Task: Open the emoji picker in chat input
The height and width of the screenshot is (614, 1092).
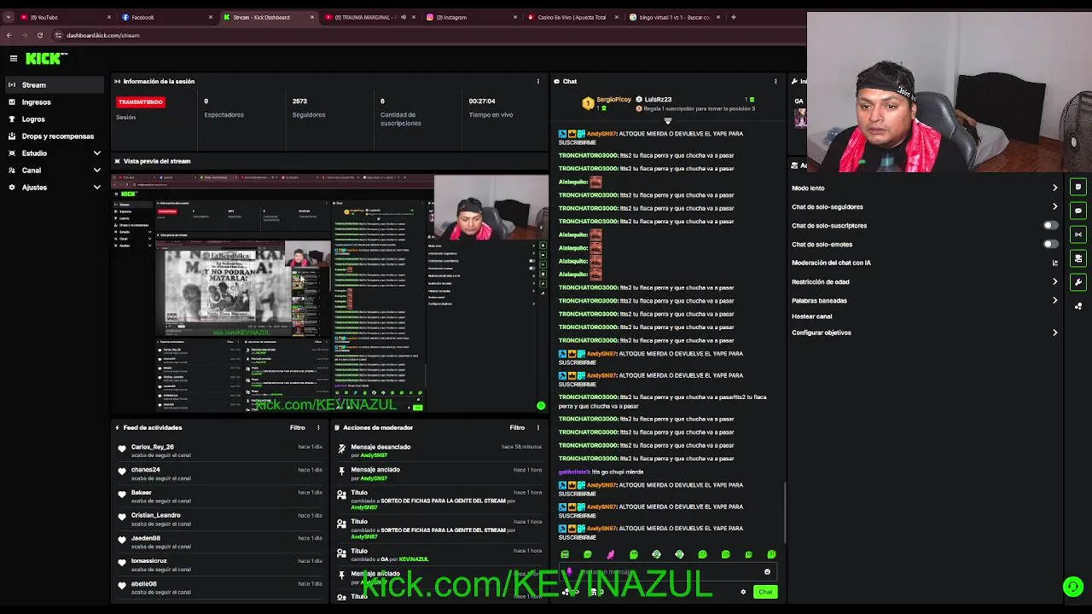Action: (x=767, y=572)
